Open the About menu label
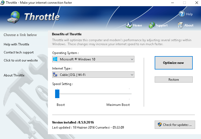The height and width of the screenshot is (139, 201). (x=189, y=25)
